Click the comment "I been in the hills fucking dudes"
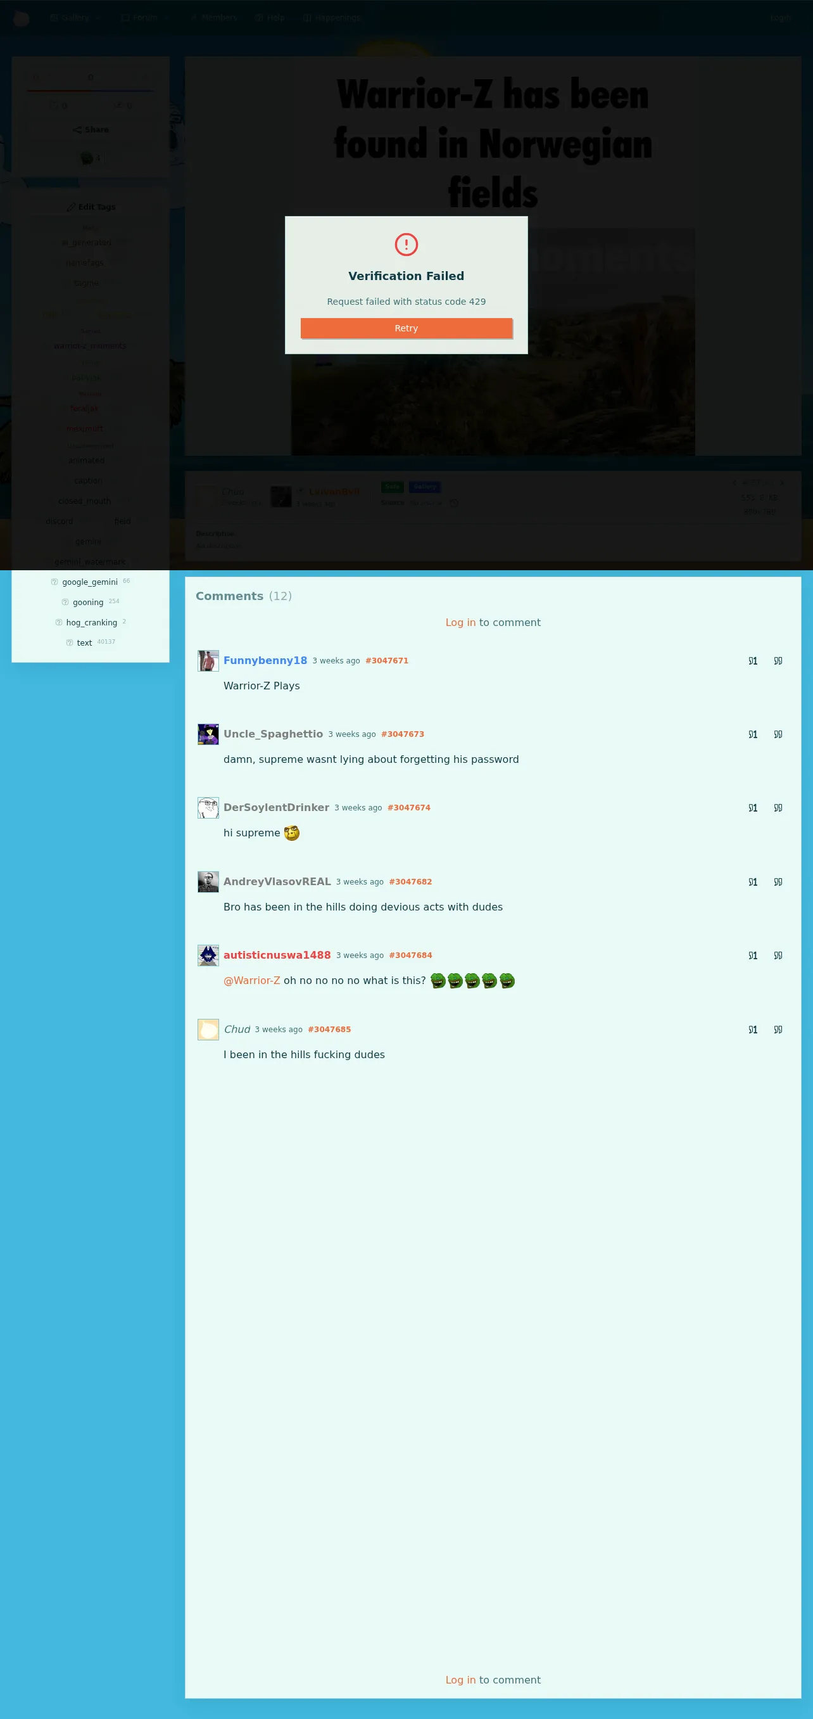 point(304,1054)
